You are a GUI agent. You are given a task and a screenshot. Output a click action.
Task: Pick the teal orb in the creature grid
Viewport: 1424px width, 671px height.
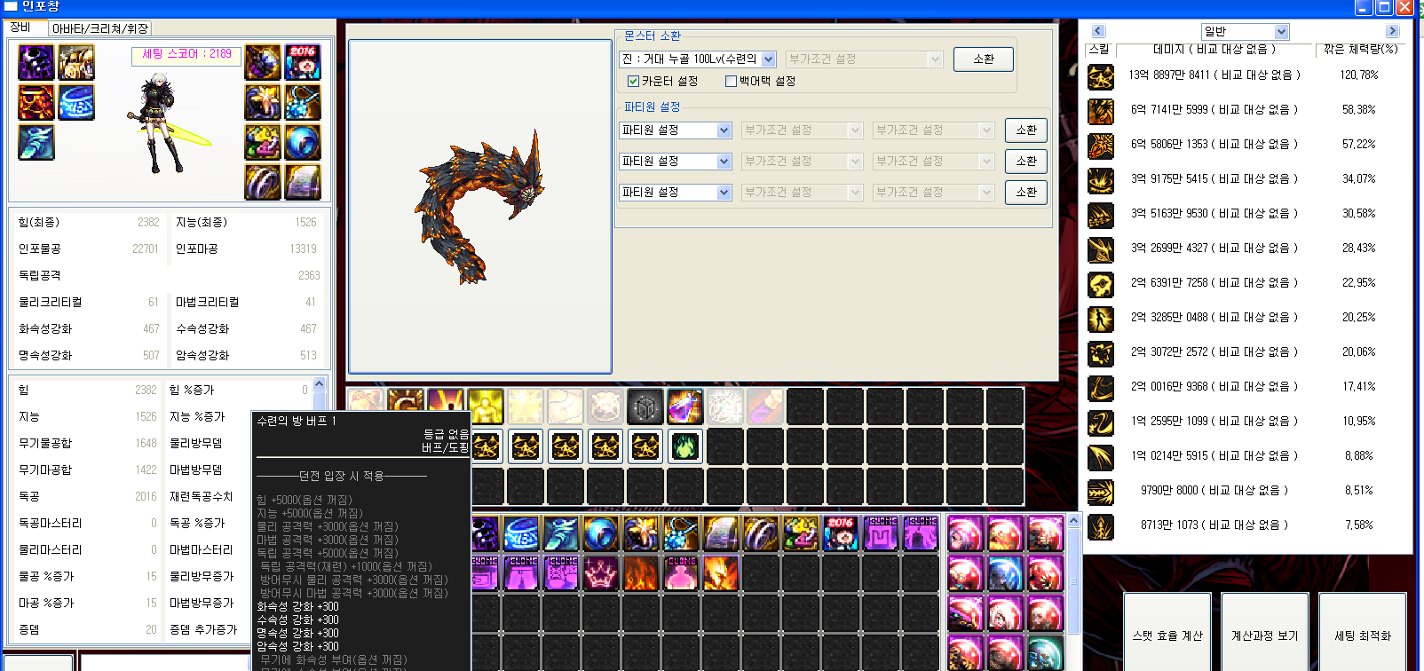1045,653
